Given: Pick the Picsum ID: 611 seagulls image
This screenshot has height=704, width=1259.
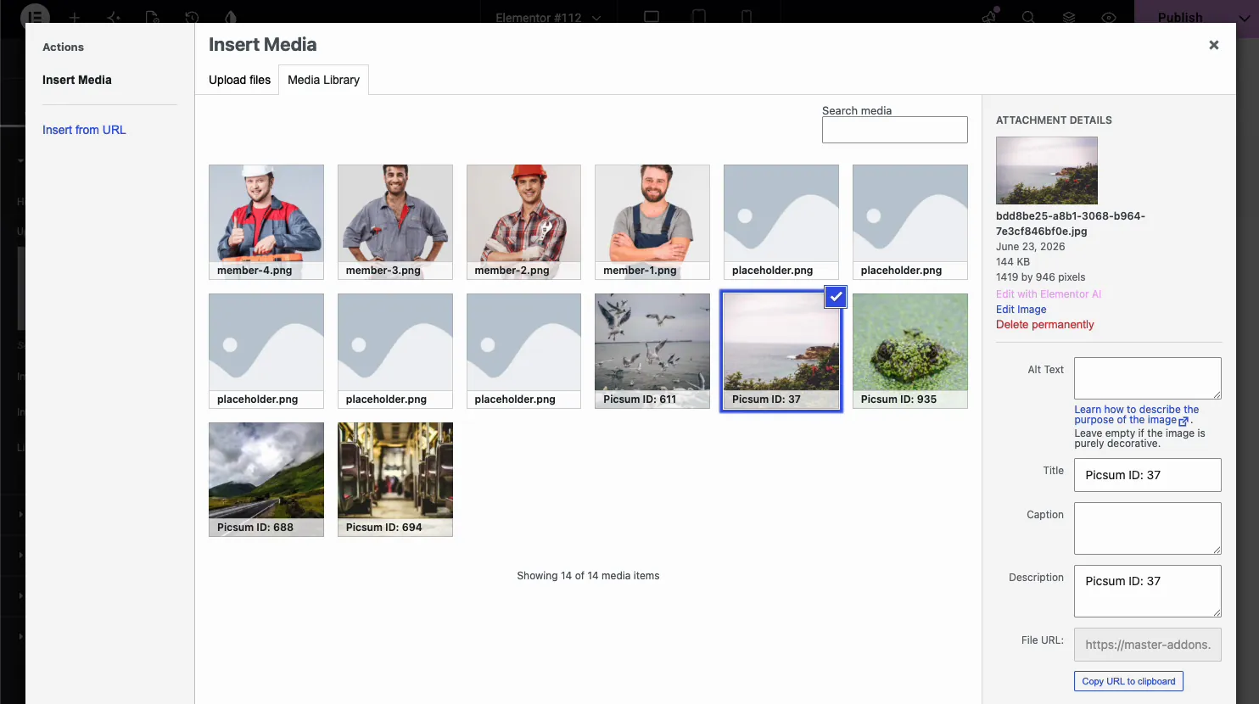Looking at the screenshot, I should pos(652,351).
